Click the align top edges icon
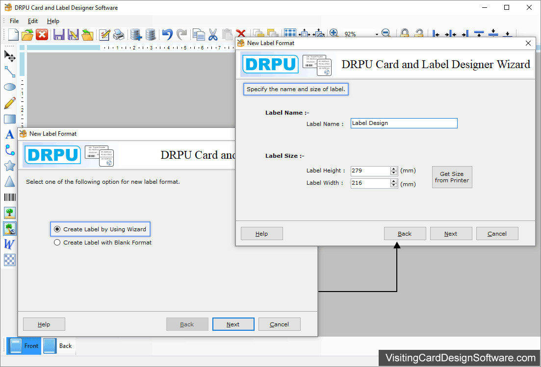The height and width of the screenshot is (367, 541). [x=479, y=33]
